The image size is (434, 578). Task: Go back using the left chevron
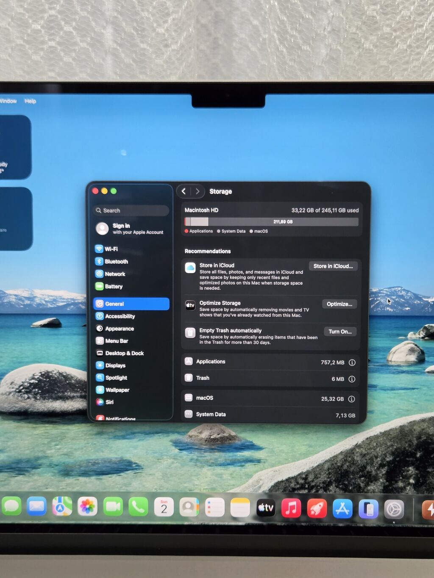pyautogui.click(x=184, y=191)
